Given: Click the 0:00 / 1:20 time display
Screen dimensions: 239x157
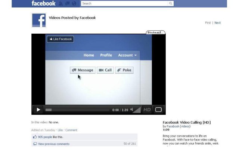Looking at the screenshot, I should coord(120,110).
